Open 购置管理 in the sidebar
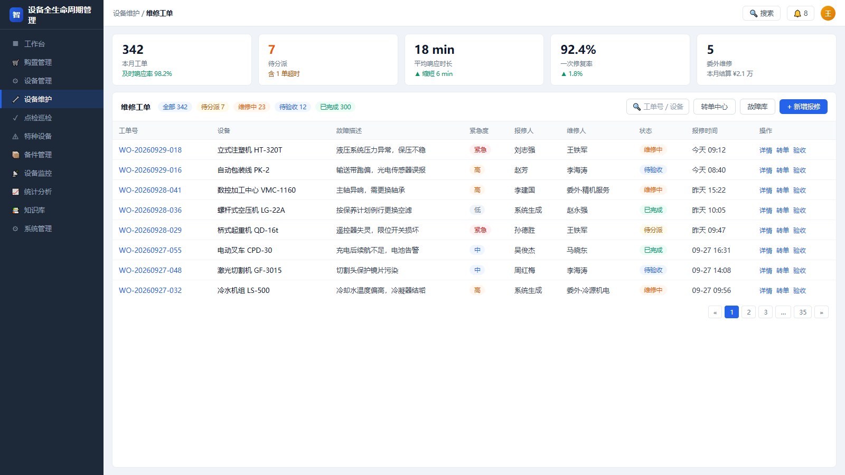 (x=52, y=62)
